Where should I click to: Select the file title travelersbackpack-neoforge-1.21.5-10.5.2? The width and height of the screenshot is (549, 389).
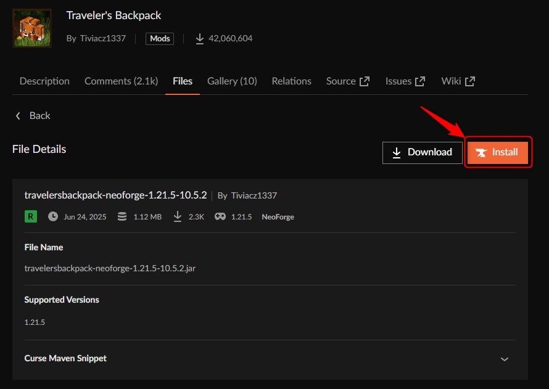pos(115,195)
